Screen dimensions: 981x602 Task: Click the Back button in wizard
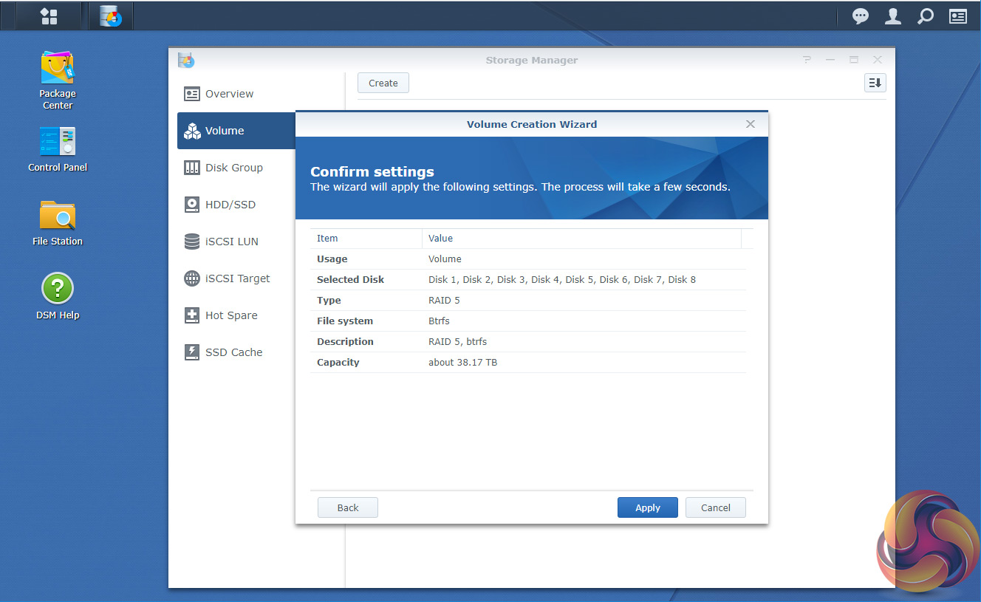click(348, 507)
